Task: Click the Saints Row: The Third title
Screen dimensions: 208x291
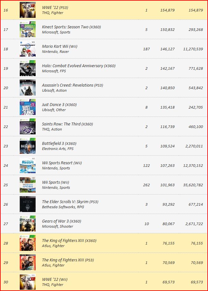Action: tap(67, 124)
